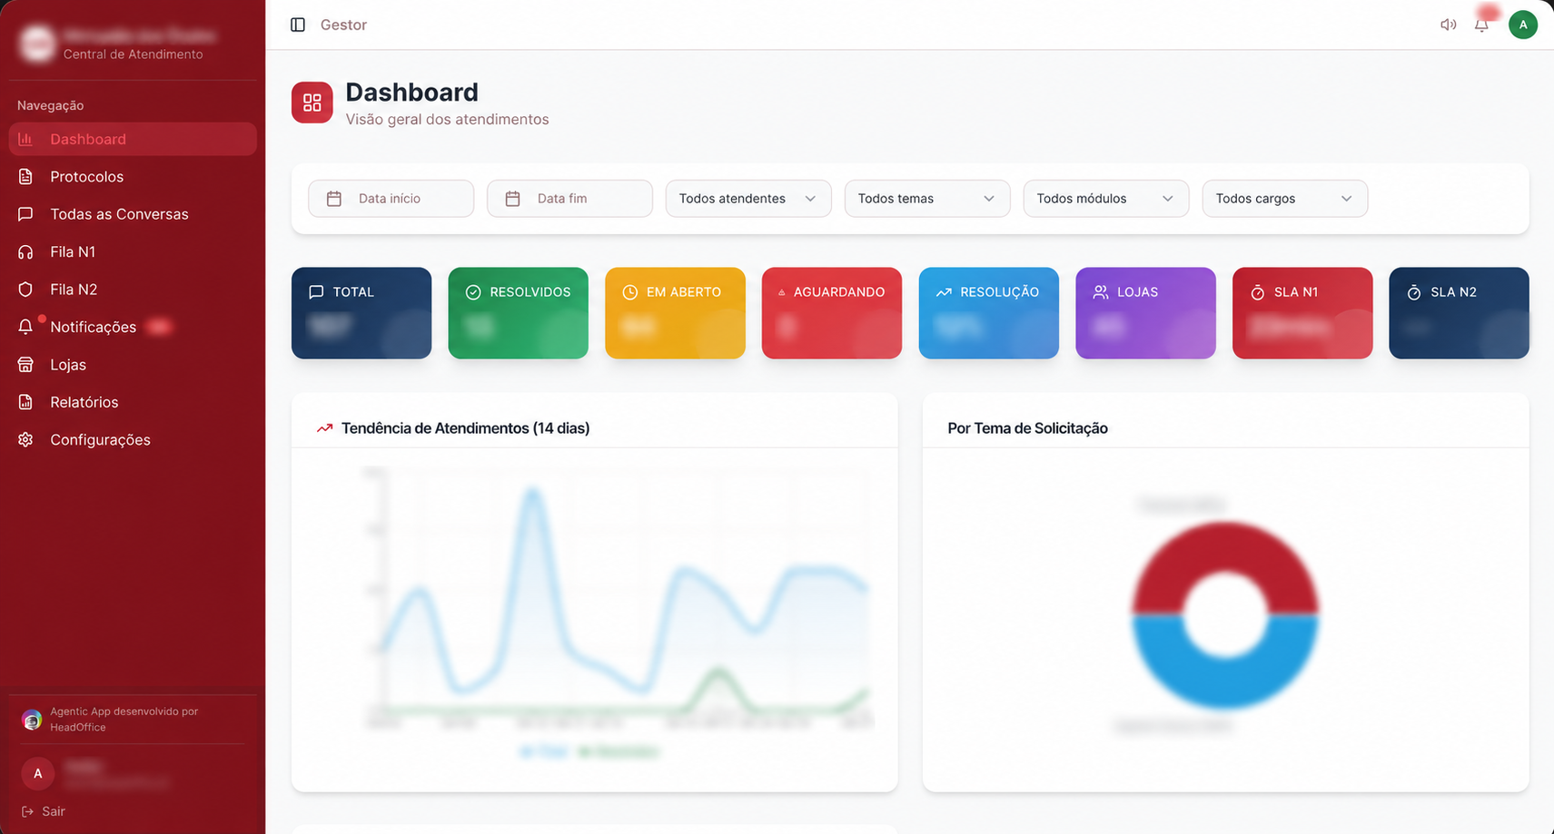This screenshot has width=1554, height=834.
Task: Click the red Dashboard grid icon
Action: 312,102
